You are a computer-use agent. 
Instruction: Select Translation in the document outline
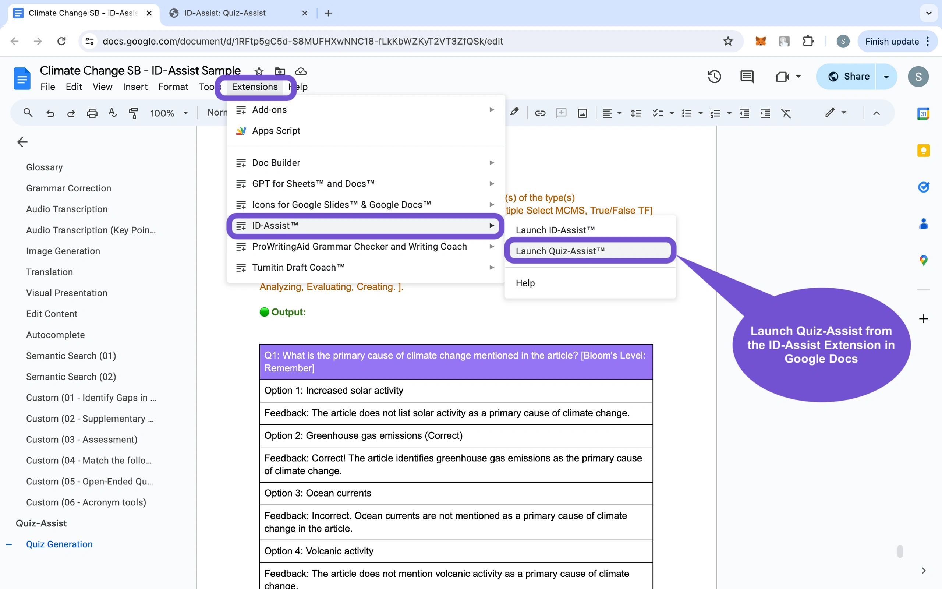49,272
